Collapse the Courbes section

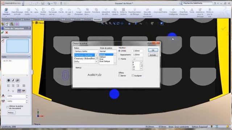[x=29, y=37]
